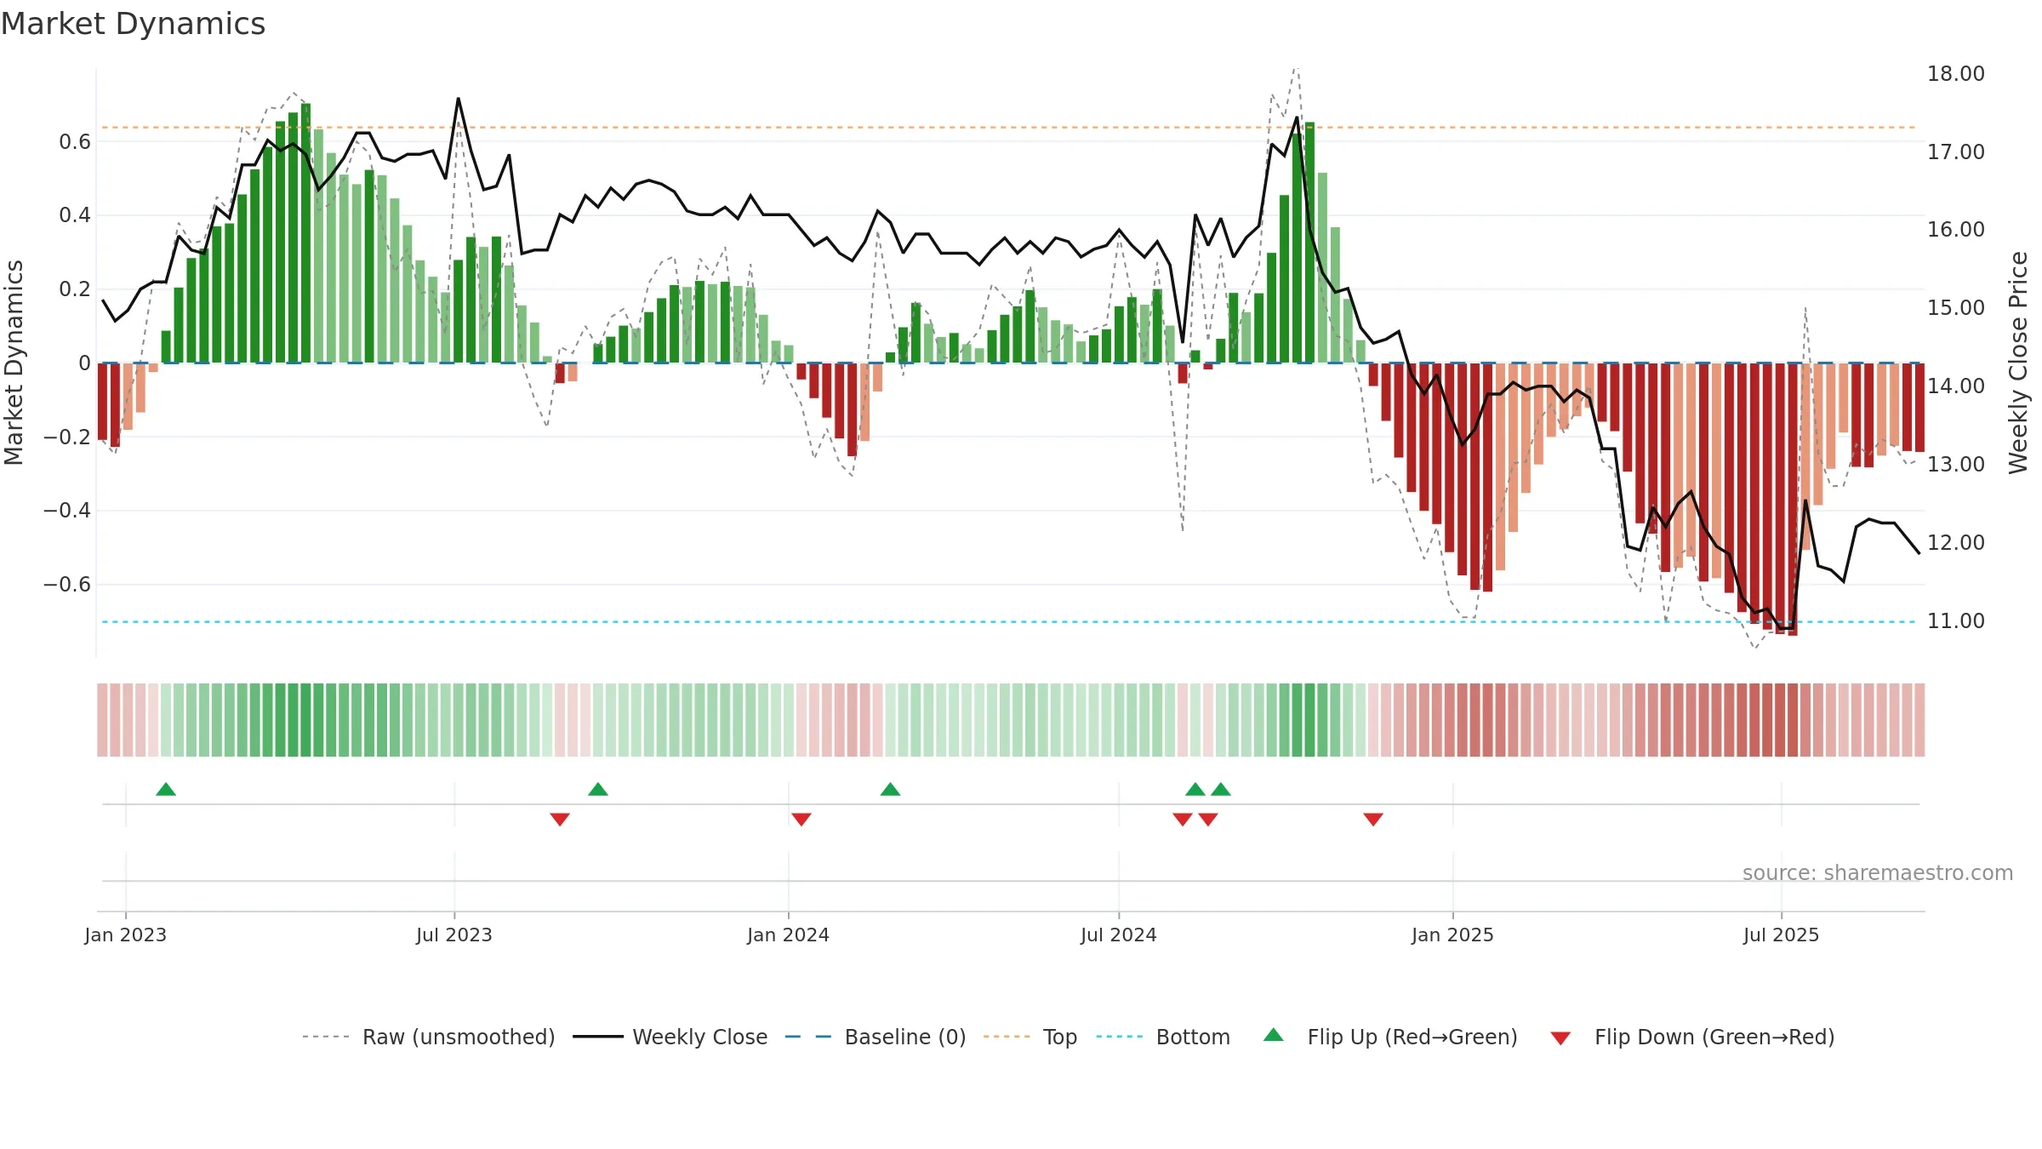The height and width of the screenshot is (1149, 2042).
Task: Toggle the Baseline (0) legend entry
Action: [876, 1037]
